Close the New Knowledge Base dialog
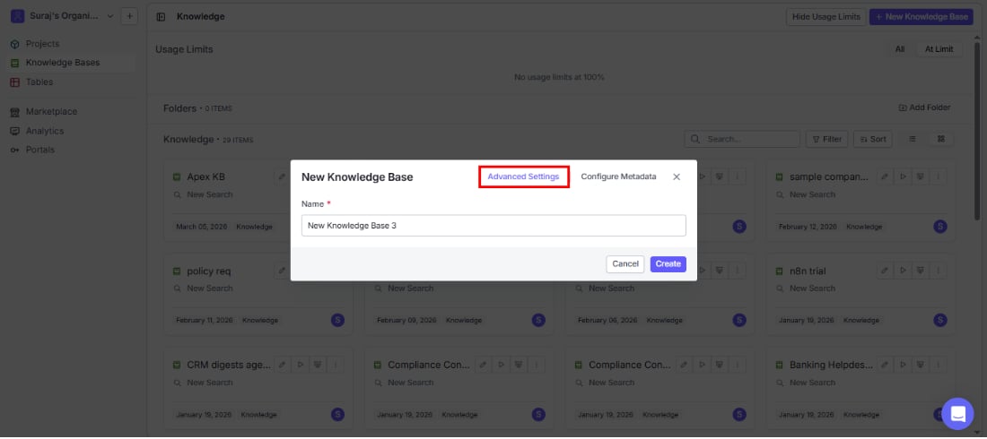Viewport: 987px width, 439px height. [x=677, y=176]
